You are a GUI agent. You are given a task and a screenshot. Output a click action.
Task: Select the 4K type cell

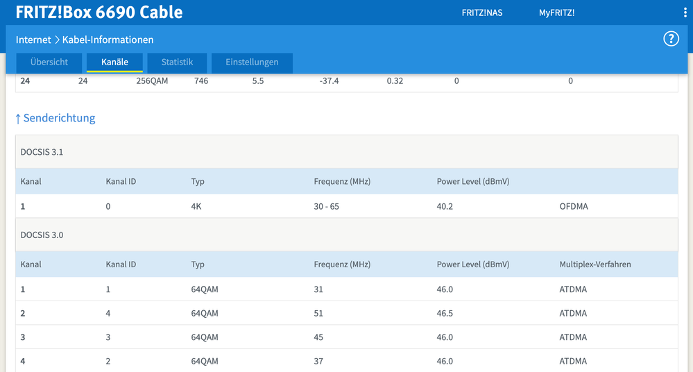click(198, 206)
